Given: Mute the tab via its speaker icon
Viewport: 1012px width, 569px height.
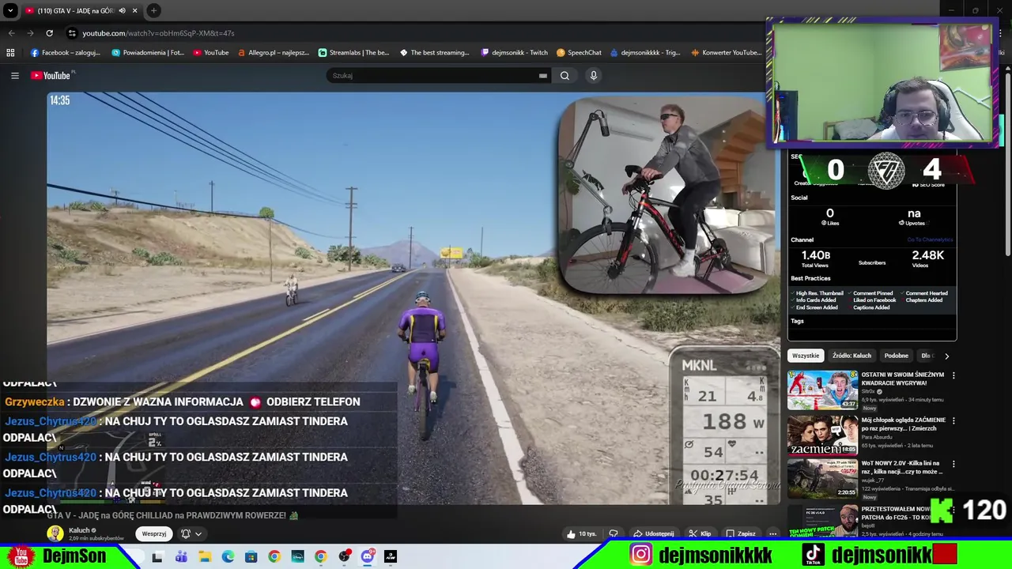Looking at the screenshot, I should [x=122, y=10].
